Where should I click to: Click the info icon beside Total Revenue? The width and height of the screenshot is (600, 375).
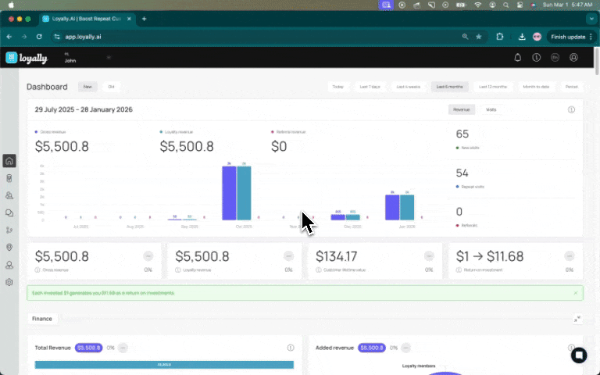[291, 348]
